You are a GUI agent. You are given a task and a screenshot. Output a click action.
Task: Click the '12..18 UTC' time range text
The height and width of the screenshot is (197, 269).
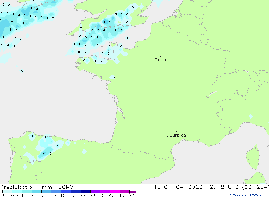(x=222, y=187)
